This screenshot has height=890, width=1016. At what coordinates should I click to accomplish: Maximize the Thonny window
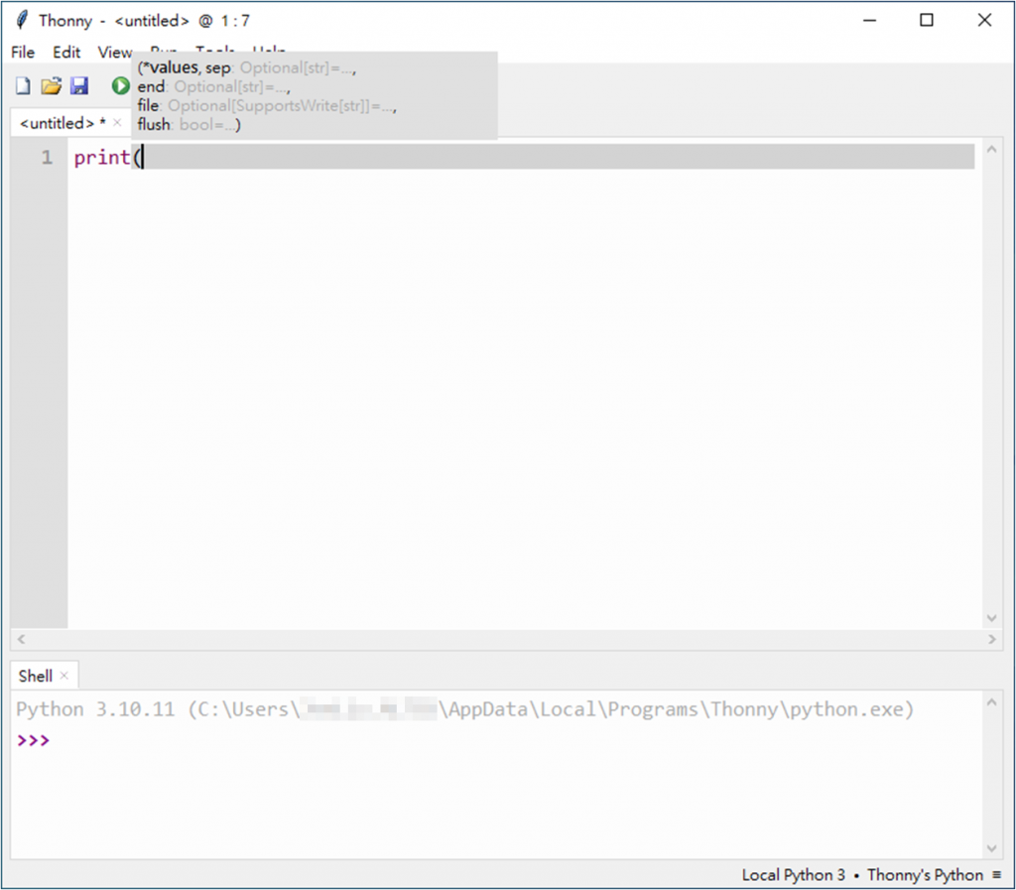927,20
